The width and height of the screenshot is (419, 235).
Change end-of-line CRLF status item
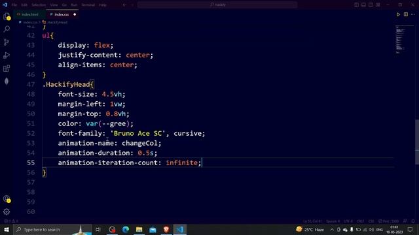tap(360, 221)
